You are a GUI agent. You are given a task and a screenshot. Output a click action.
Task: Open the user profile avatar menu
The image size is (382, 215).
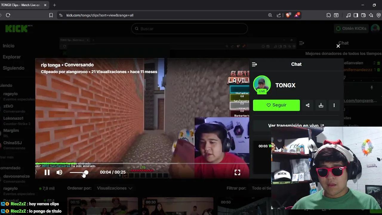click(375, 29)
